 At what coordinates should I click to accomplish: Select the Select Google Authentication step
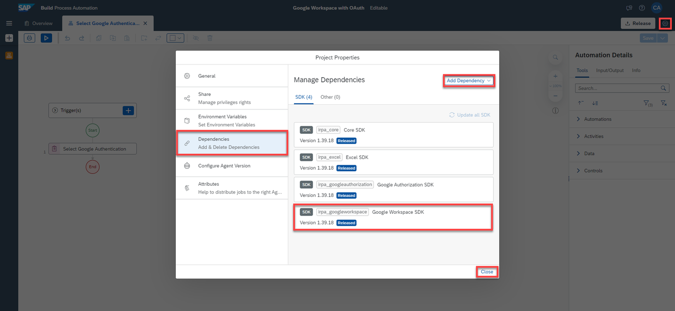(93, 149)
